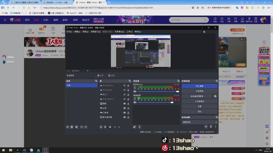This screenshot has height=153, width=273.
Task: Open 麦克风/Aux three-dot options
Action: click(135, 88)
